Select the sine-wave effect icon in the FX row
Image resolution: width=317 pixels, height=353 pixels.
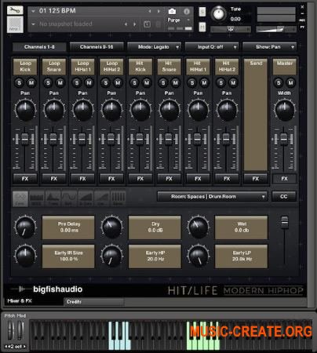[x=69, y=198]
